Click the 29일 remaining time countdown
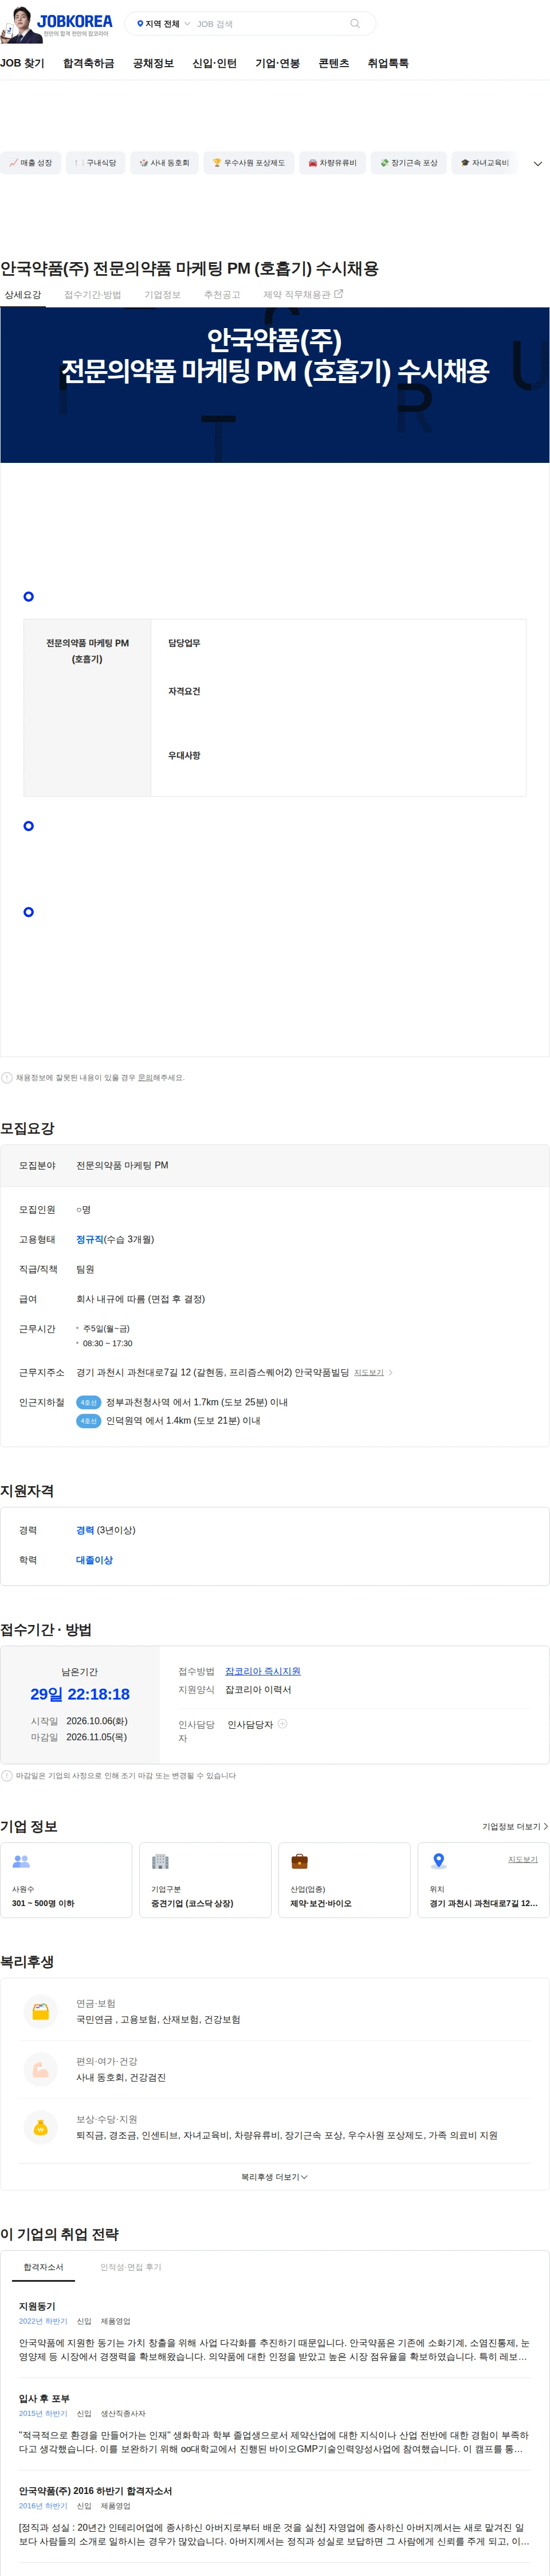 pos(80,1694)
